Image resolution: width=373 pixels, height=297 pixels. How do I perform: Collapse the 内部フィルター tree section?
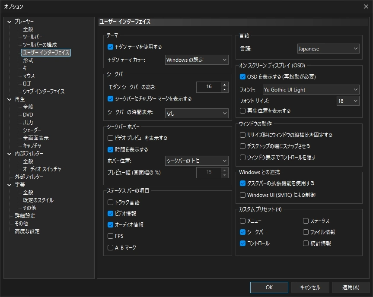click(9, 154)
